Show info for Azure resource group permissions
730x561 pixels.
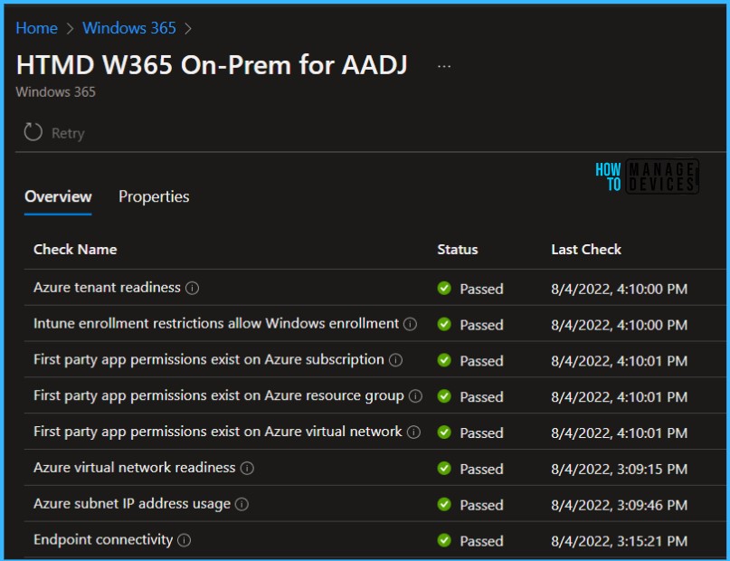coord(415,396)
